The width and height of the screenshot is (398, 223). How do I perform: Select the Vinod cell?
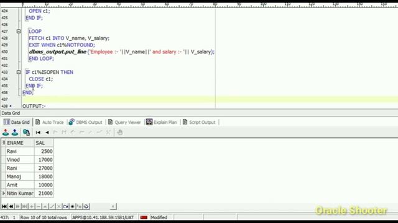20,160
